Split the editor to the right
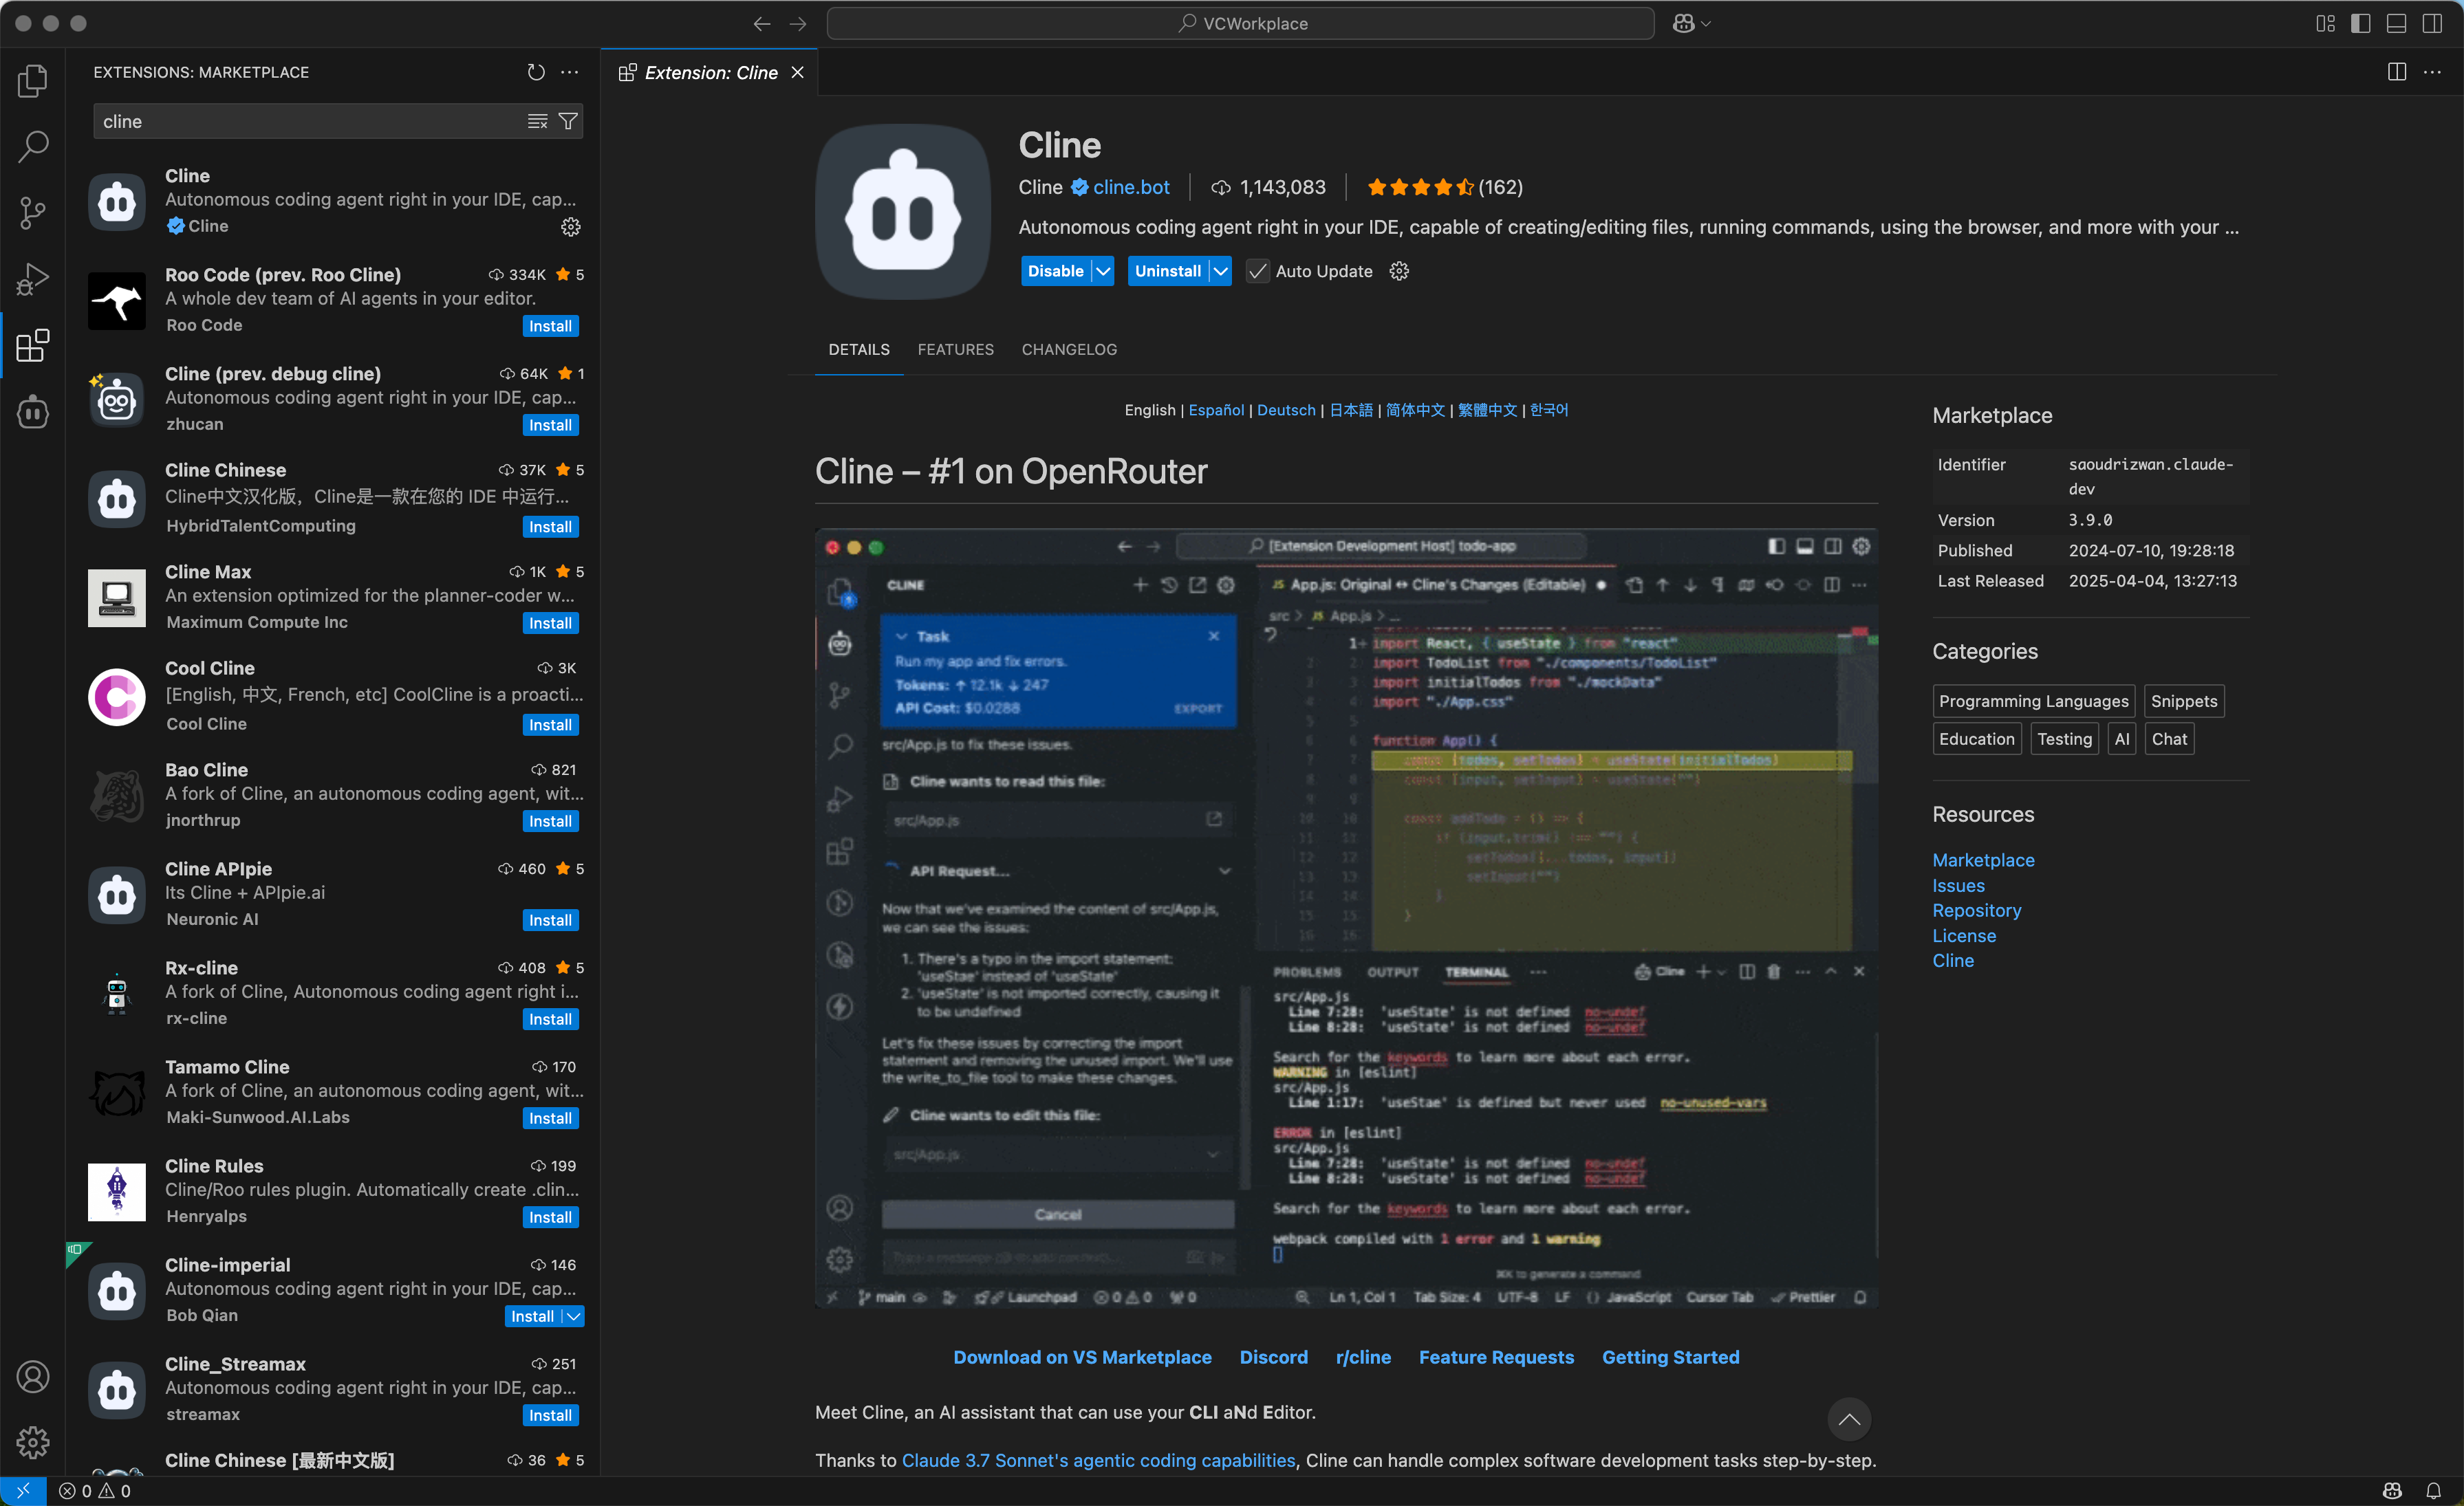Viewport: 2464px width, 1506px height. (2396, 72)
